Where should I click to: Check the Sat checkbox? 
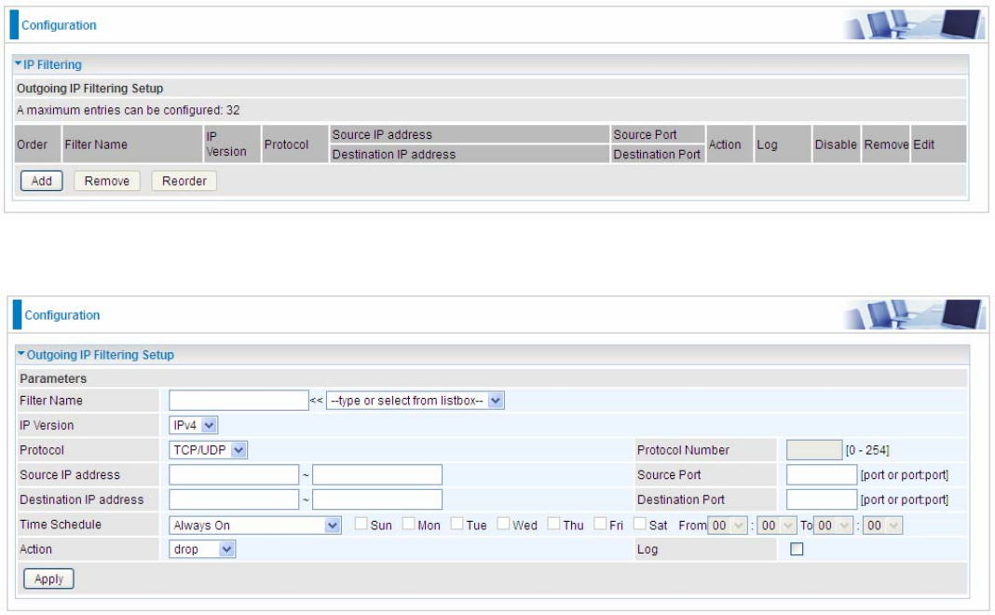coord(640,524)
